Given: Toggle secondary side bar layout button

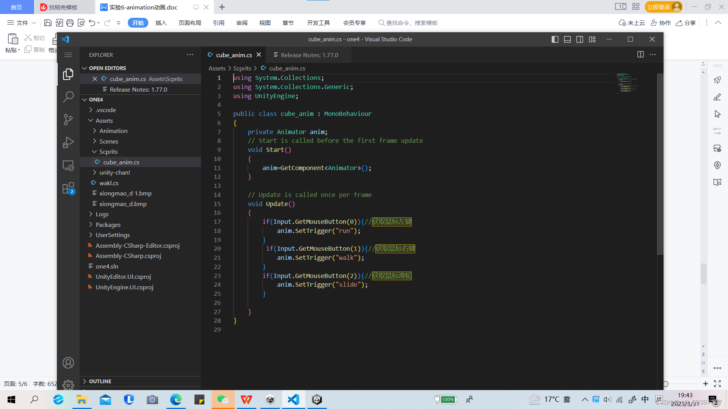Looking at the screenshot, I should coord(580,39).
